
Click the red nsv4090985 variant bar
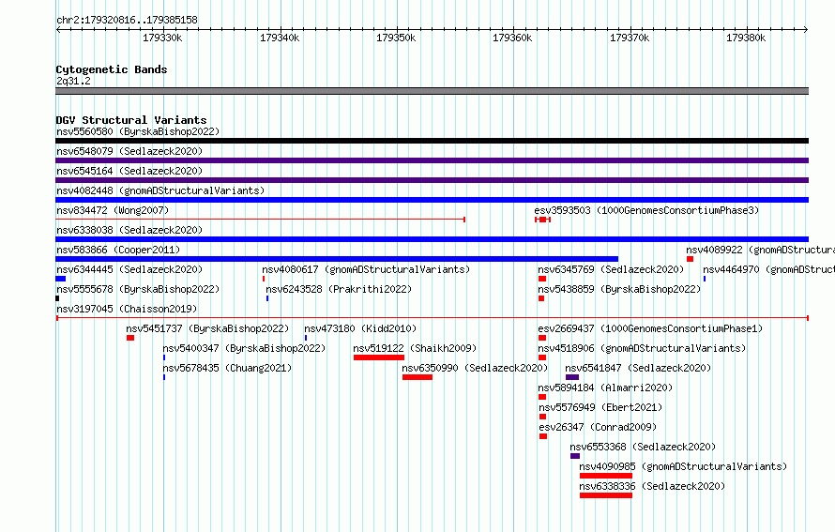point(606,476)
